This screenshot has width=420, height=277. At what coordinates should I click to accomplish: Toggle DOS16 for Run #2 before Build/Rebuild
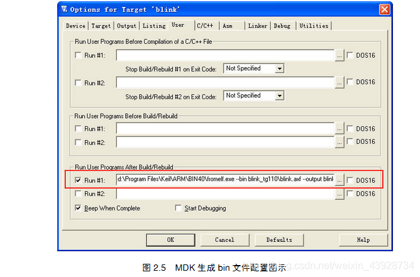click(350, 141)
